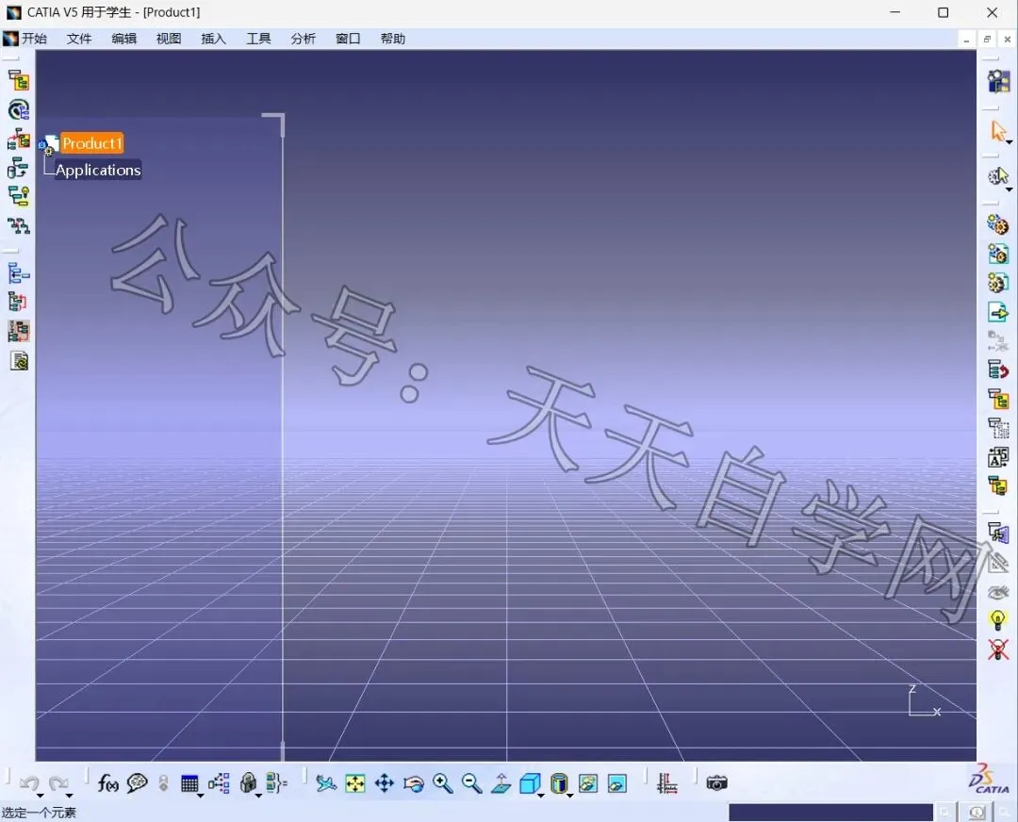1018x822 pixels.
Task: Expand the Lock tool dropdown arrow
Action: click(258, 796)
